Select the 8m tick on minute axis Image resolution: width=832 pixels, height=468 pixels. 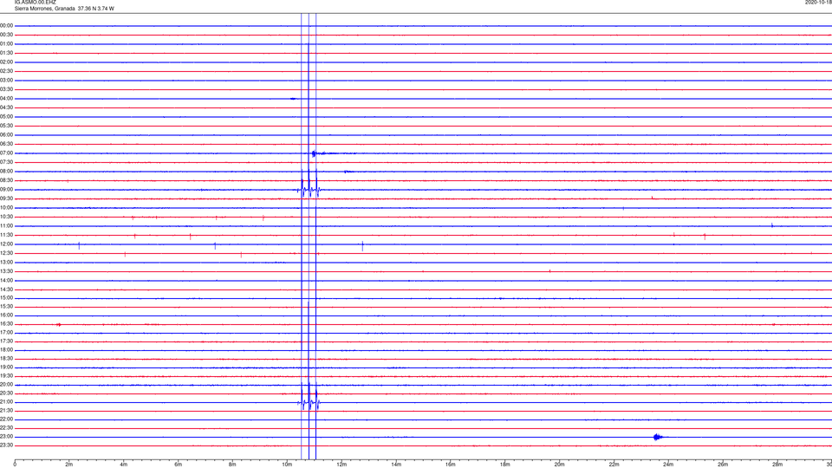pos(232,465)
